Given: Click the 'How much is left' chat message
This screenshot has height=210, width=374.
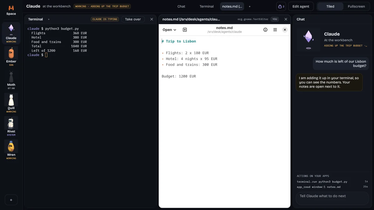Looking at the screenshot, I should [341, 64].
